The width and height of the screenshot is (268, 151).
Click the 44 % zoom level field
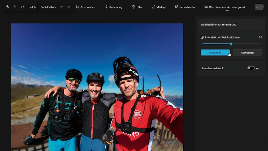tap(33, 7)
